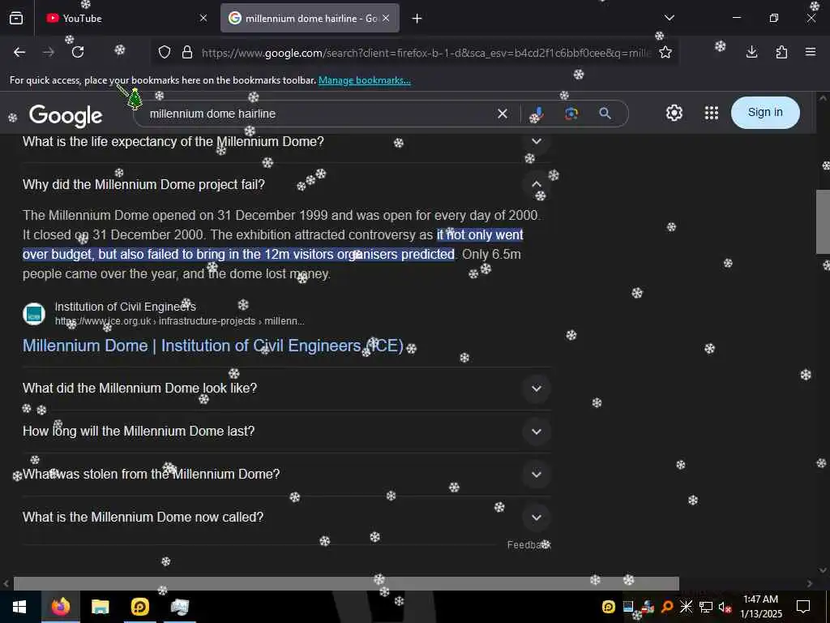Focus the Google search input field
Image resolution: width=830 pixels, height=623 pixels.
click(318, 114)
